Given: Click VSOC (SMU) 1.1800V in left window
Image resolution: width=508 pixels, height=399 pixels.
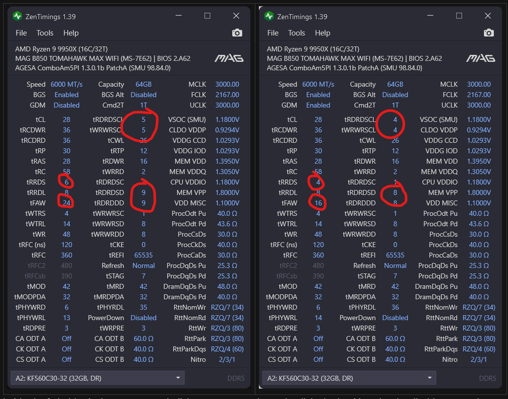Looking at the screenshot, I should (x=227, y=120).
